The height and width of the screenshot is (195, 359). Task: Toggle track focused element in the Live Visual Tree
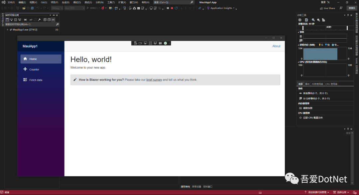pos(20,20)
